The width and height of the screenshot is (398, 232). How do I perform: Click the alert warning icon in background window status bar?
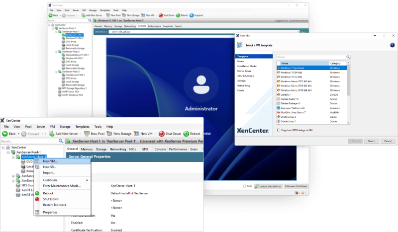(x=303, y=193)
